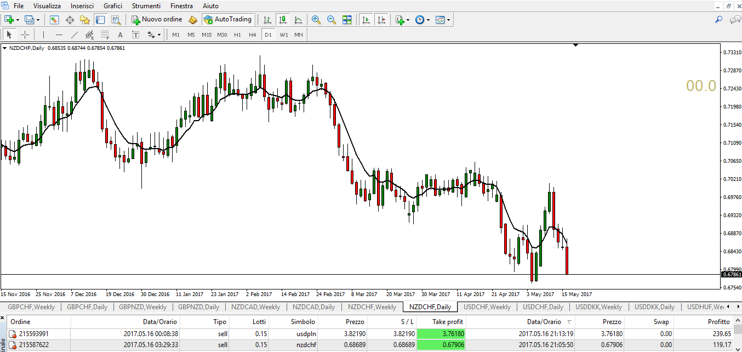Viewport: 742px width, 352px height.
Task: Set timeframe to M1
Action: (176, 35)
